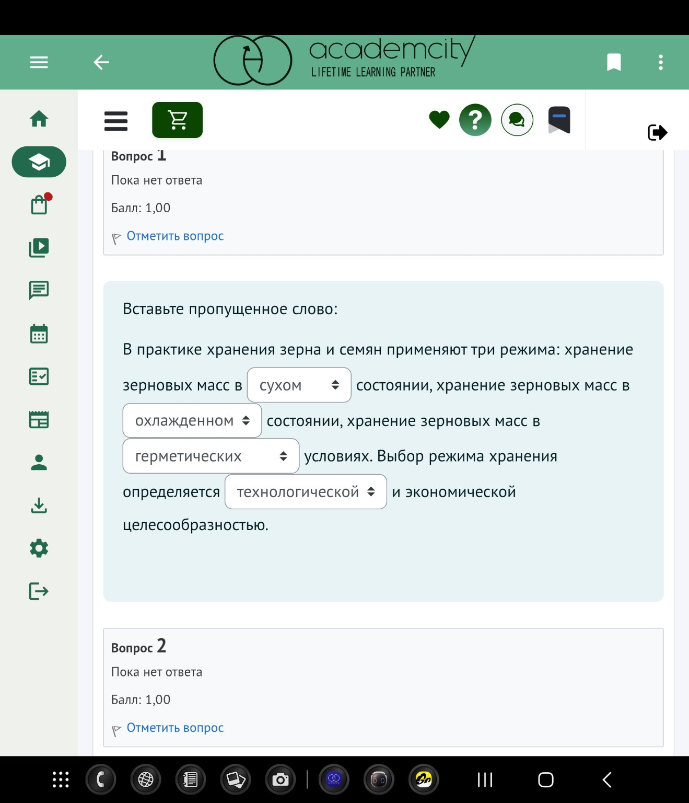
Task: Click the green shopping cart button
Action: coord(177,120)
